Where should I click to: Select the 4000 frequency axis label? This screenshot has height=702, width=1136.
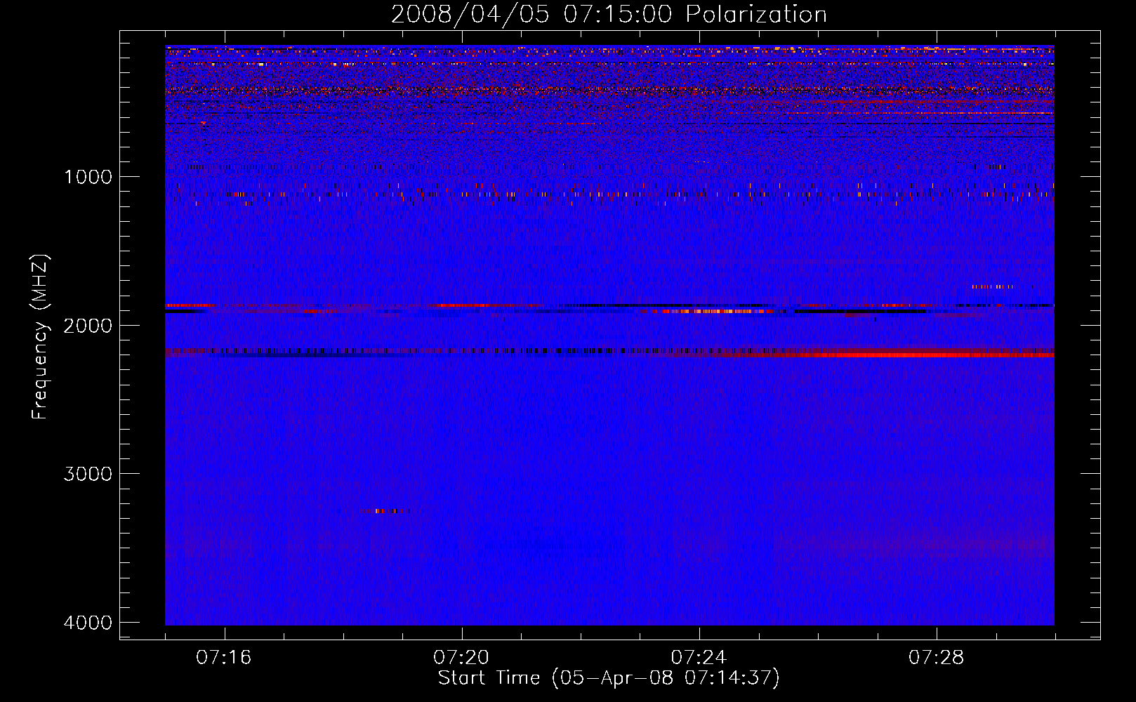[x=88, y=623]
